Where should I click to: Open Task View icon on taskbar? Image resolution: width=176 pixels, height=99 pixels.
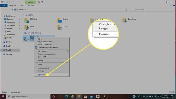[x=60, y=96]
